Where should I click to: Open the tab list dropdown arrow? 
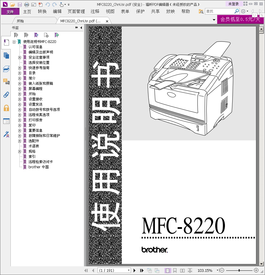214,20
